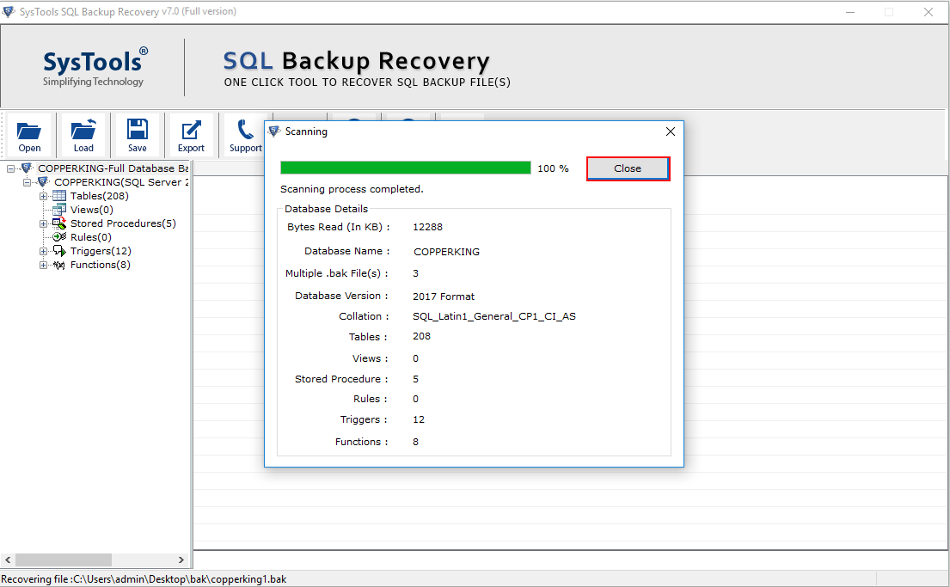Collapse the COPPERKING(SQL Server) node

tap(27, 182)
